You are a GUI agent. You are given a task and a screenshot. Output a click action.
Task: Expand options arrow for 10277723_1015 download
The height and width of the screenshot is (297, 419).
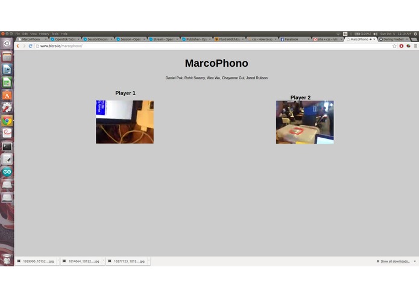click(x=149, y=261)
